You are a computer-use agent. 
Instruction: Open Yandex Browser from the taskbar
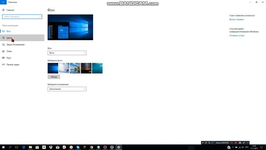71,147
